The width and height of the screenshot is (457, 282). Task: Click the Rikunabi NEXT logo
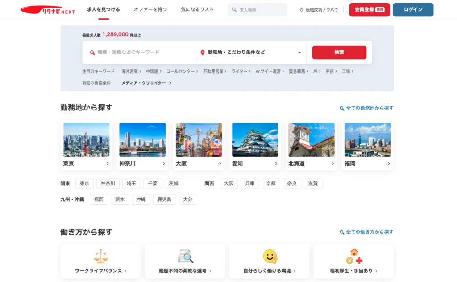pos(48,10)
